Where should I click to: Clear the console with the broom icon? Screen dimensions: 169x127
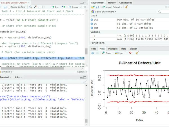(85, 82)
